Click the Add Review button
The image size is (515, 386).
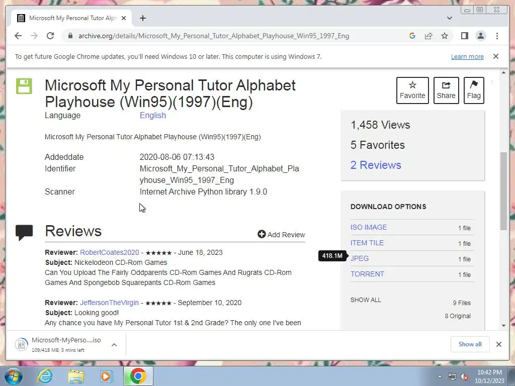(281, 234)
